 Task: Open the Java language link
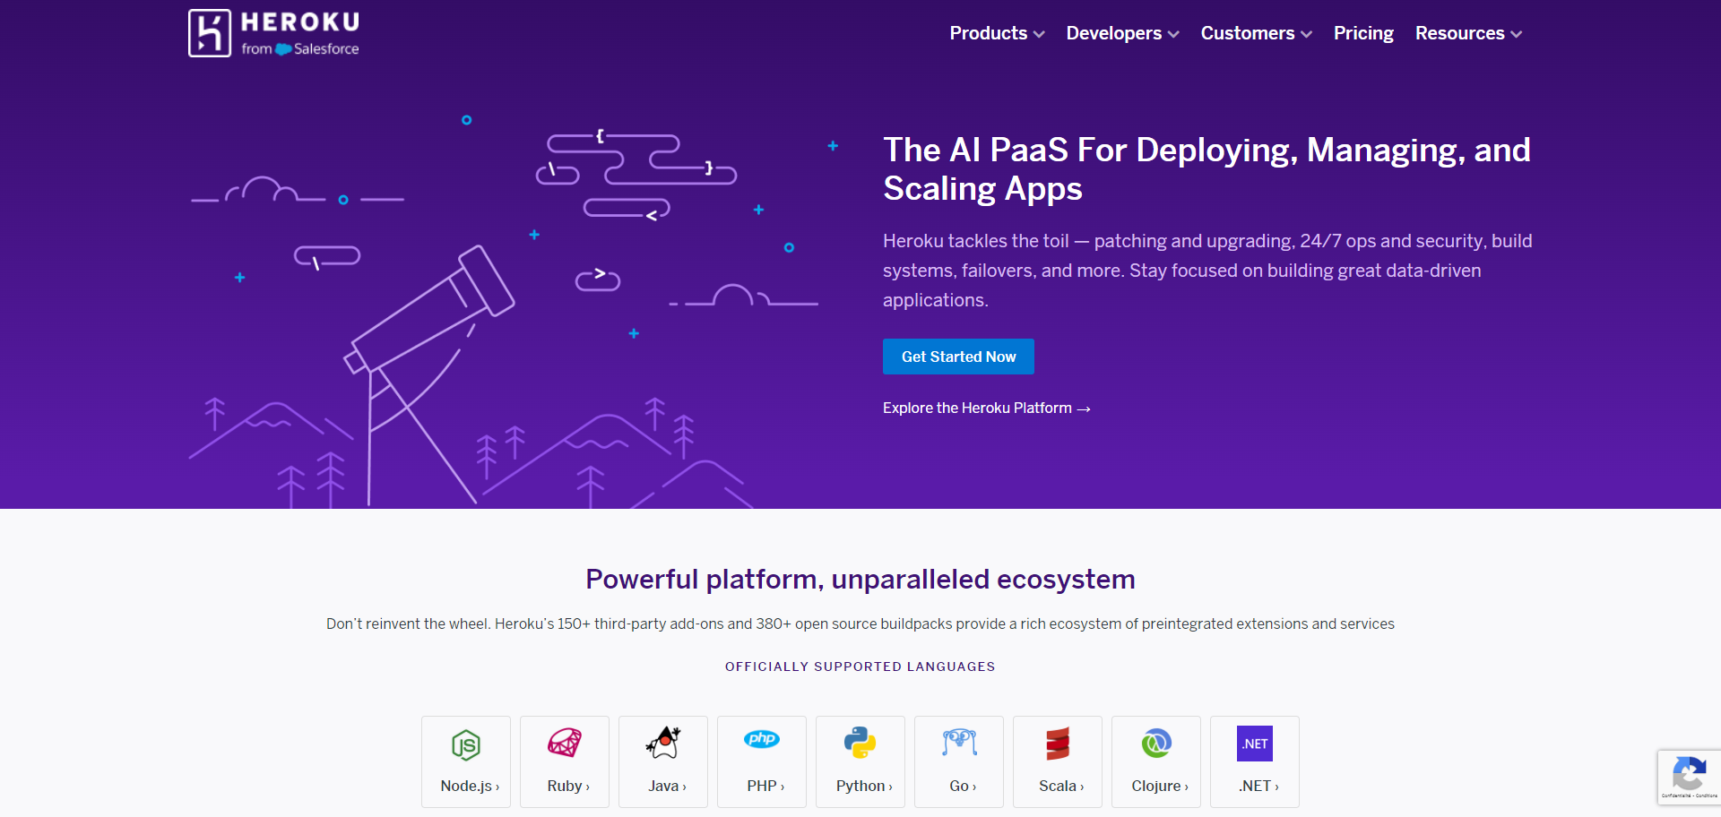pos(663,761)
